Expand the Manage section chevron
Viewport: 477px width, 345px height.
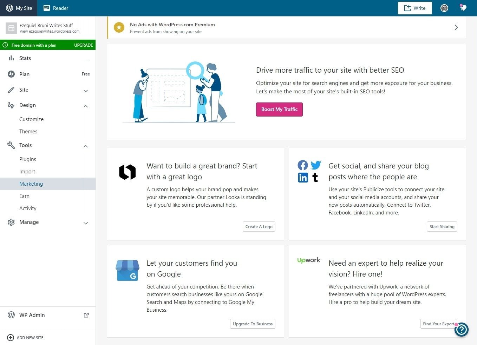click(x=86, y=223)
